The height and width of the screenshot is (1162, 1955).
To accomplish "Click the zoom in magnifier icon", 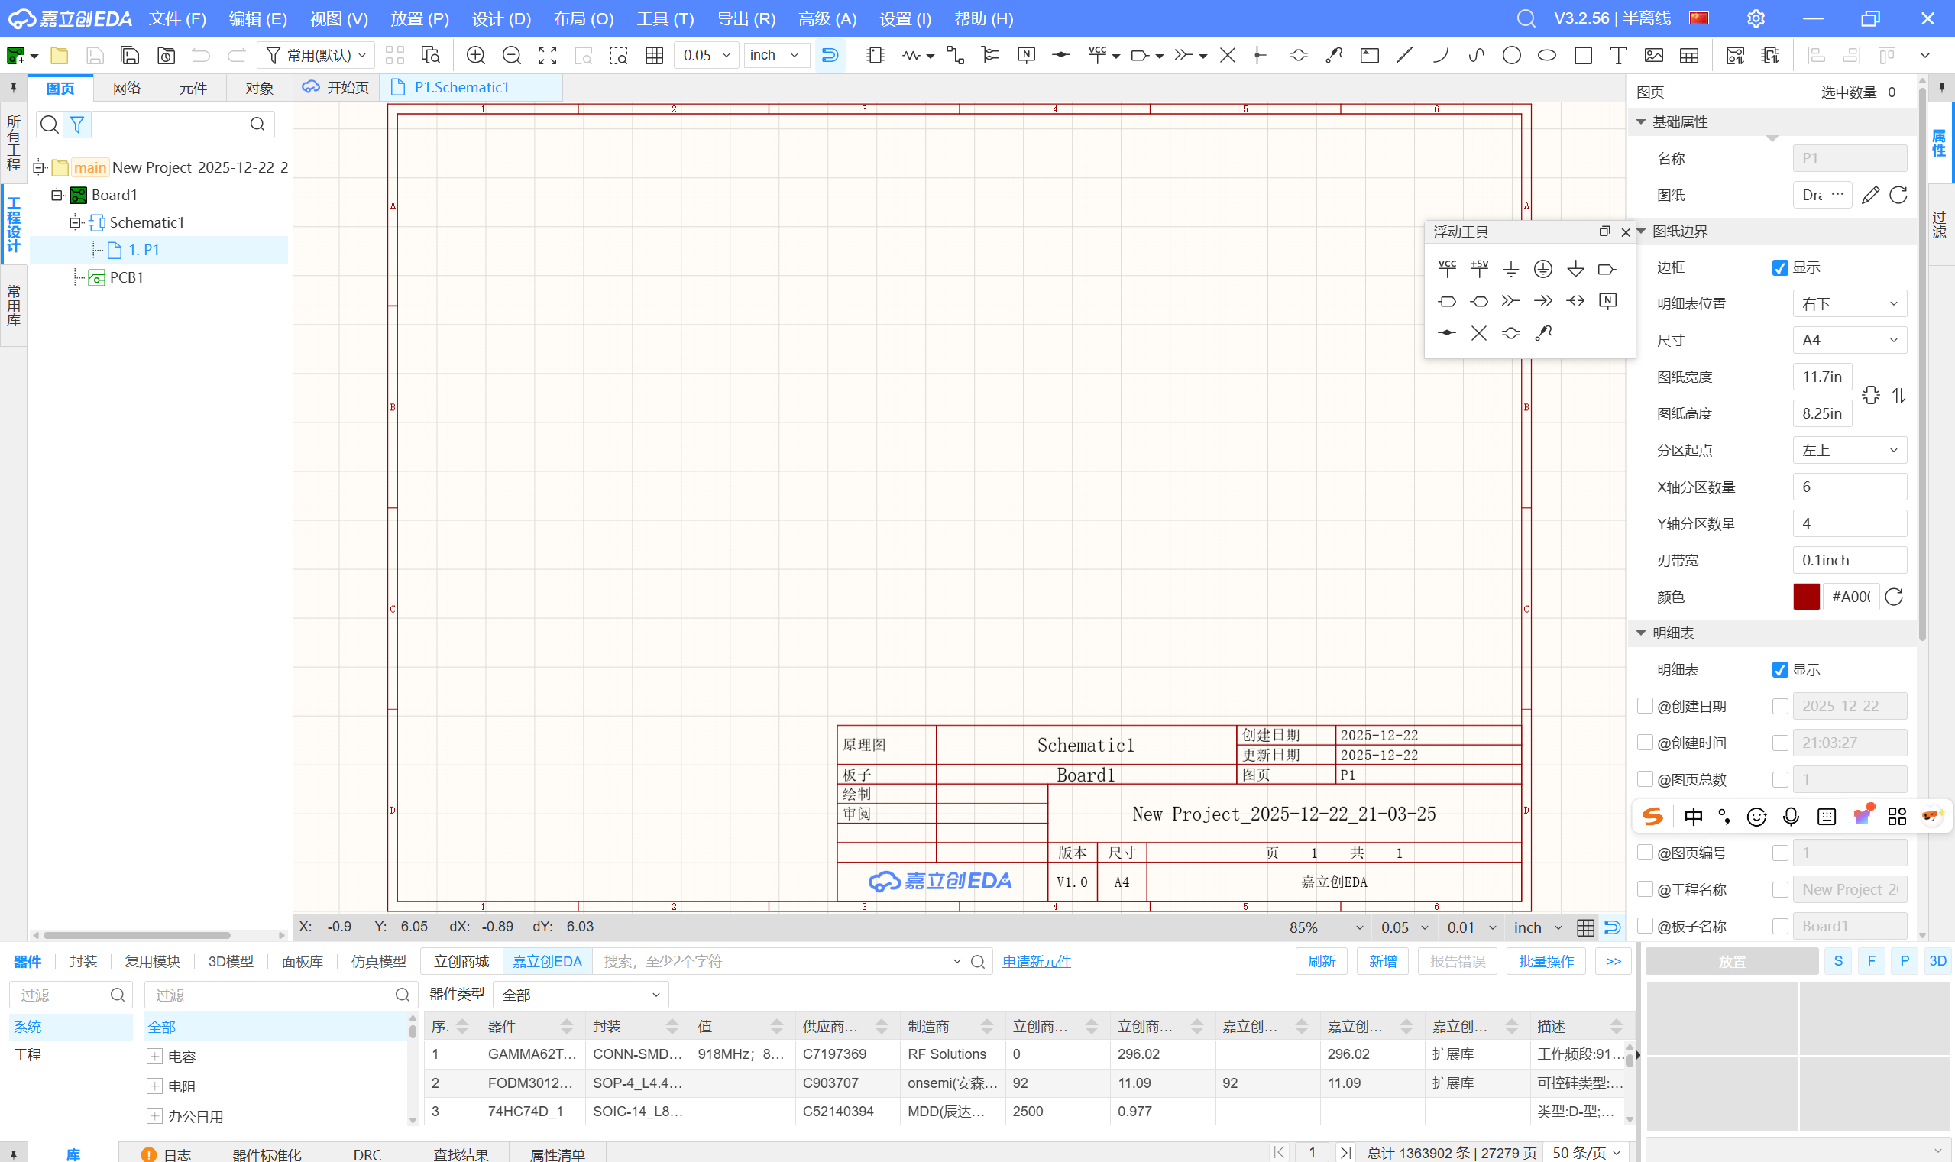I will click(x=475, y=55).
